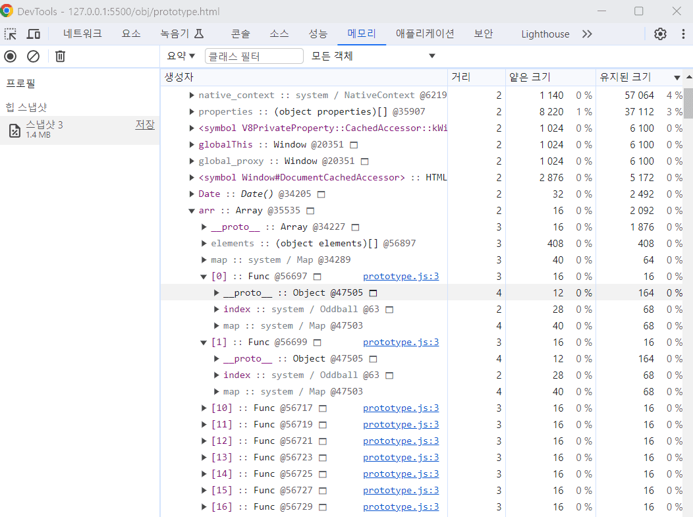
Task: Open the 콘솔 tab
Action: point(240,34)
